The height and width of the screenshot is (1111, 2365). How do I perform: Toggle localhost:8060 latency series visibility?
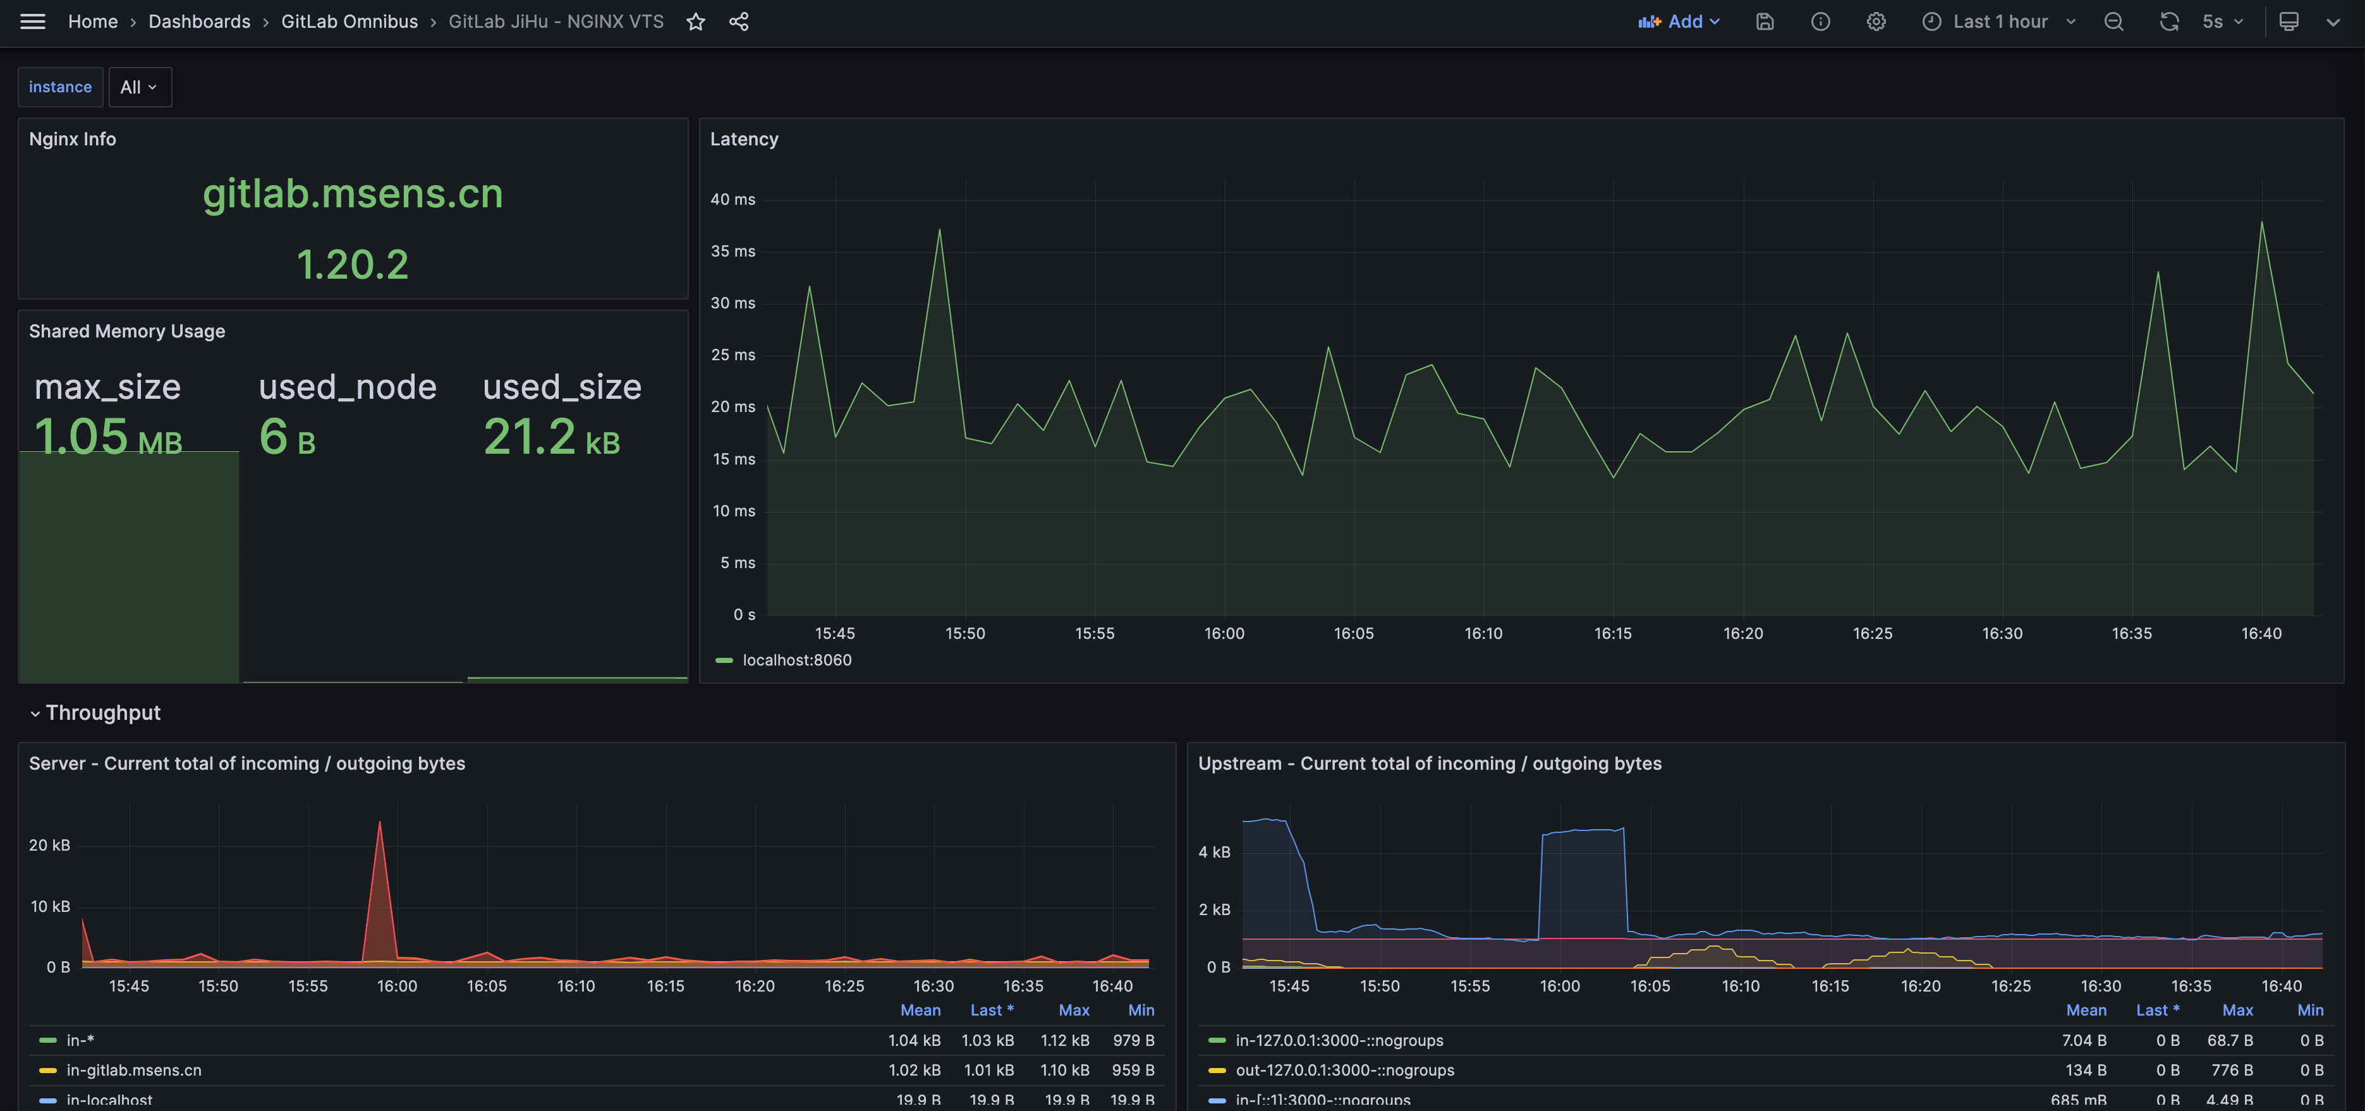(x=796, y=660)
